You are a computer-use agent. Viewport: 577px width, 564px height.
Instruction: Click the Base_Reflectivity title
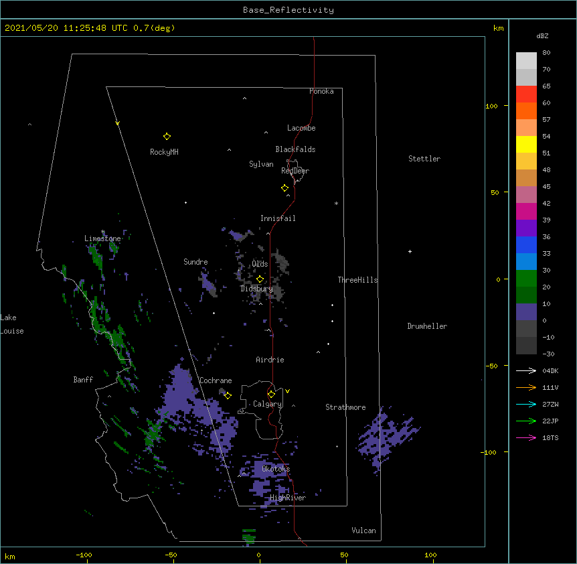coord(288,10)
